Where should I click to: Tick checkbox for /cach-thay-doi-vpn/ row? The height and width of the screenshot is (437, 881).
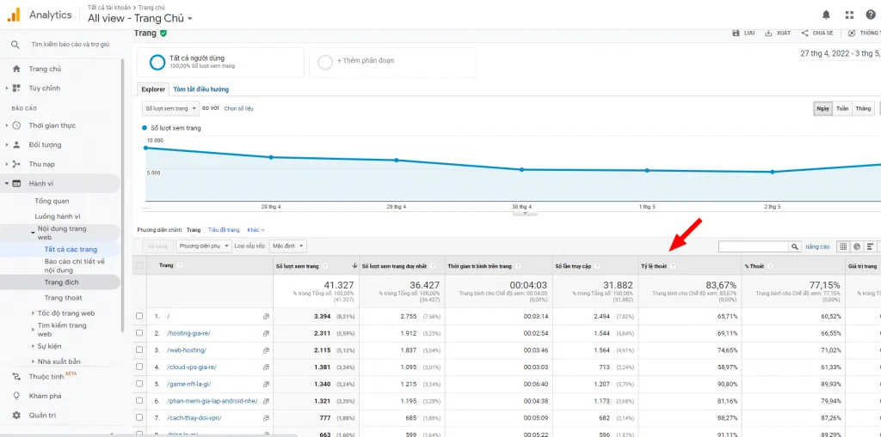point(139,418)
